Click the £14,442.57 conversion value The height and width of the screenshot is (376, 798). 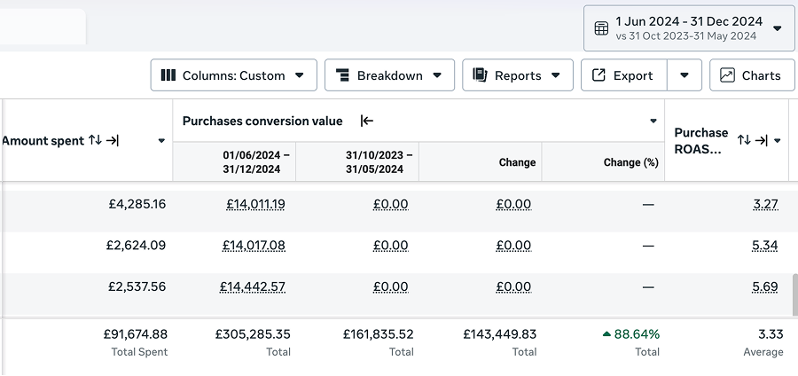coord(253,286)
